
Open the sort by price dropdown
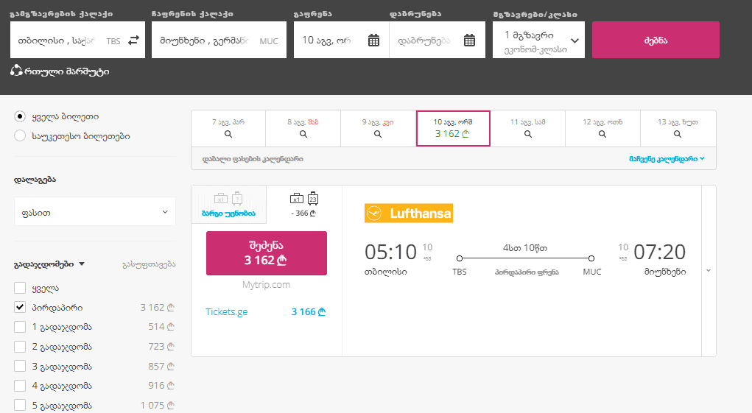point(95,212)
